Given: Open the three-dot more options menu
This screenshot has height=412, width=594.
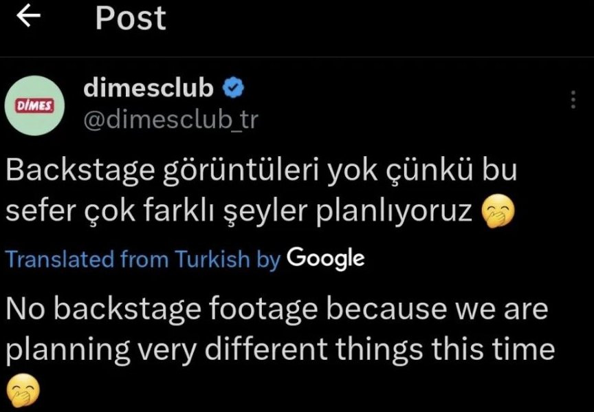Looking at the screenshot, I should (573, 100).
